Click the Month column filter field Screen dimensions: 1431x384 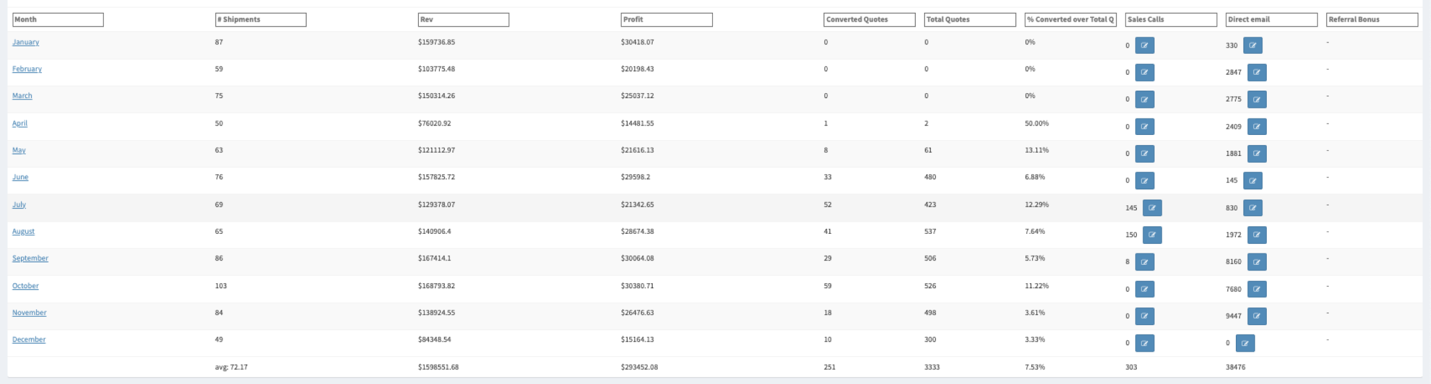[58, 20]
